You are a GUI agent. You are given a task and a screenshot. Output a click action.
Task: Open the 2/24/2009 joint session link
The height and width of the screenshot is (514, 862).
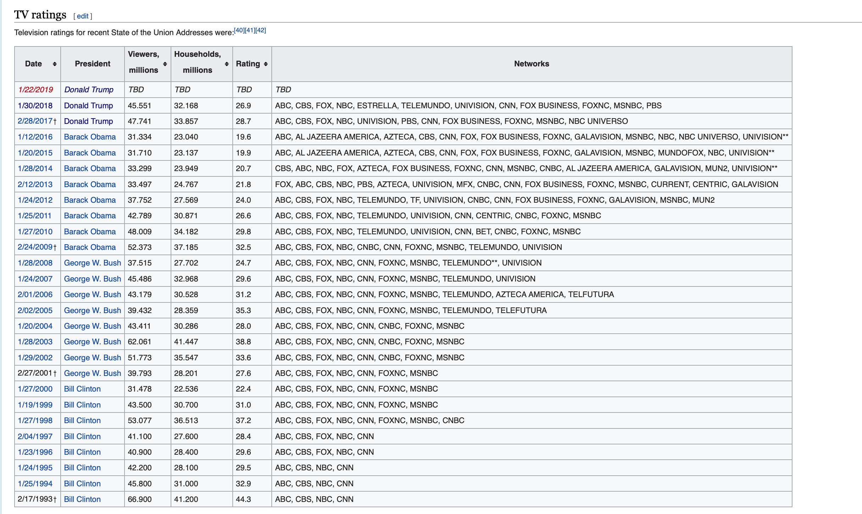point(35,247)
